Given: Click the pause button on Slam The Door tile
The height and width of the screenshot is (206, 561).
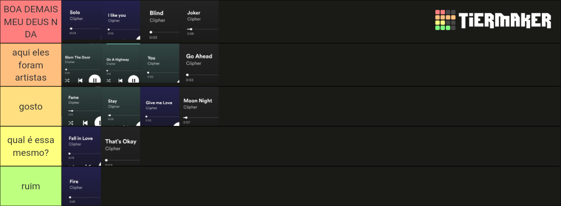Looking at the screenshot, I should coord(94,80).
